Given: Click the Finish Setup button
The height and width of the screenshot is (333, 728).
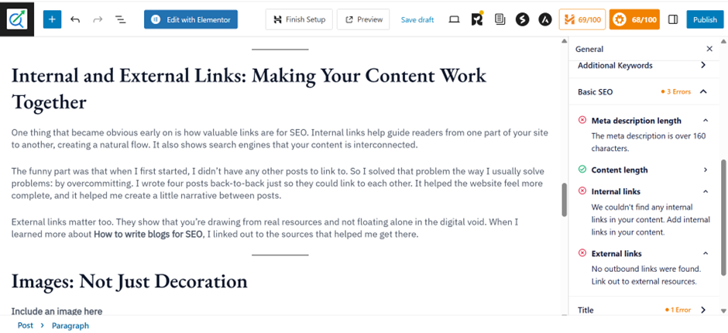Looking at the screenshot, I should pyautogui.click(x=299, y=19).
